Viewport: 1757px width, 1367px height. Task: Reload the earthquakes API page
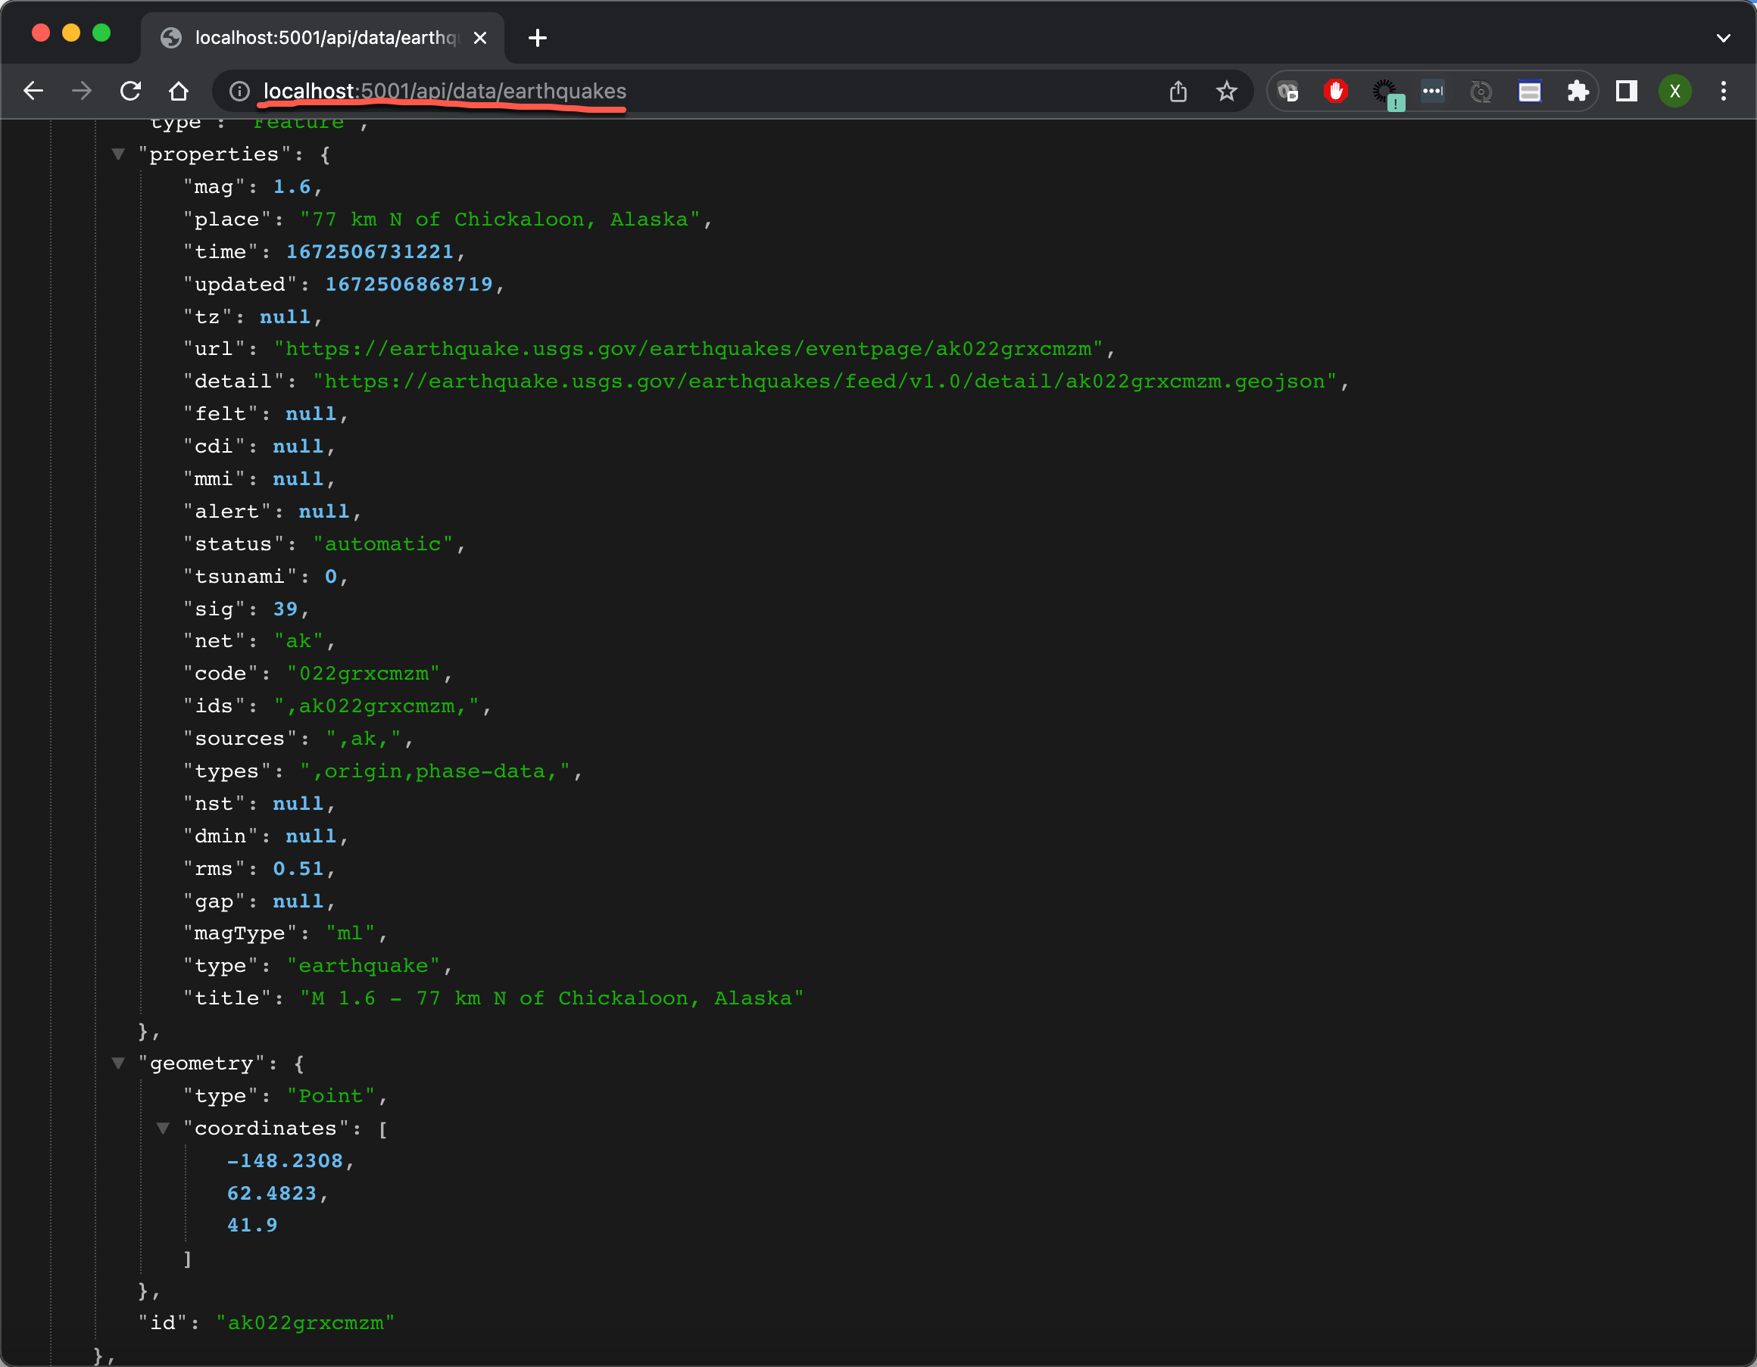[x=130, y=91]
